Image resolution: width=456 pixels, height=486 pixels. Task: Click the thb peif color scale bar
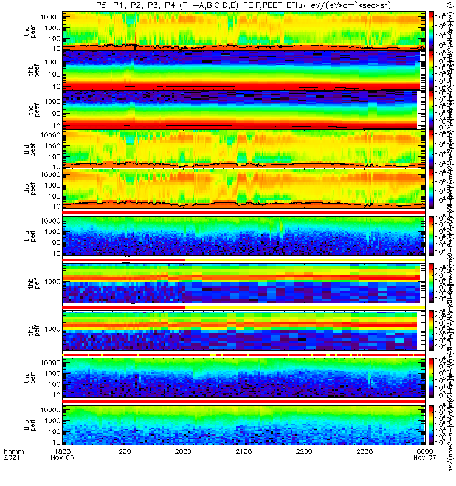click(431, 283)
